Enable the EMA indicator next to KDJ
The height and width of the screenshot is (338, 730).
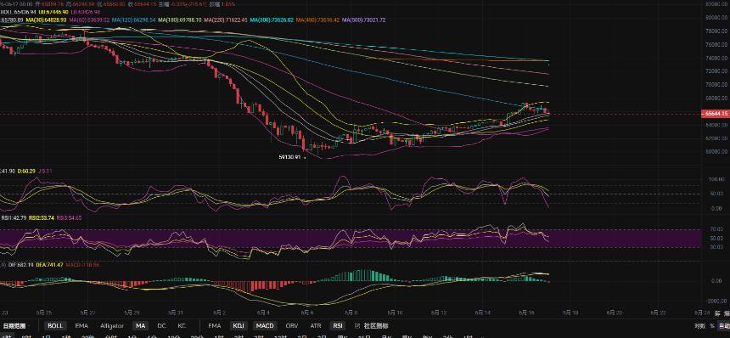click(214, 326)
